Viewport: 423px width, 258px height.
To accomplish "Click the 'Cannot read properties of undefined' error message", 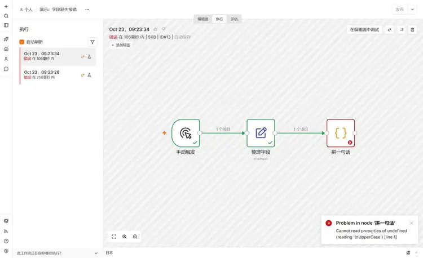I will 371,234.
